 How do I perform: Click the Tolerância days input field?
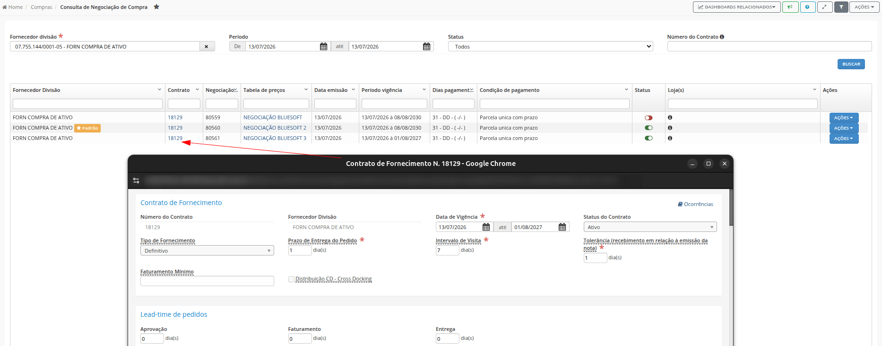(595, 258)
